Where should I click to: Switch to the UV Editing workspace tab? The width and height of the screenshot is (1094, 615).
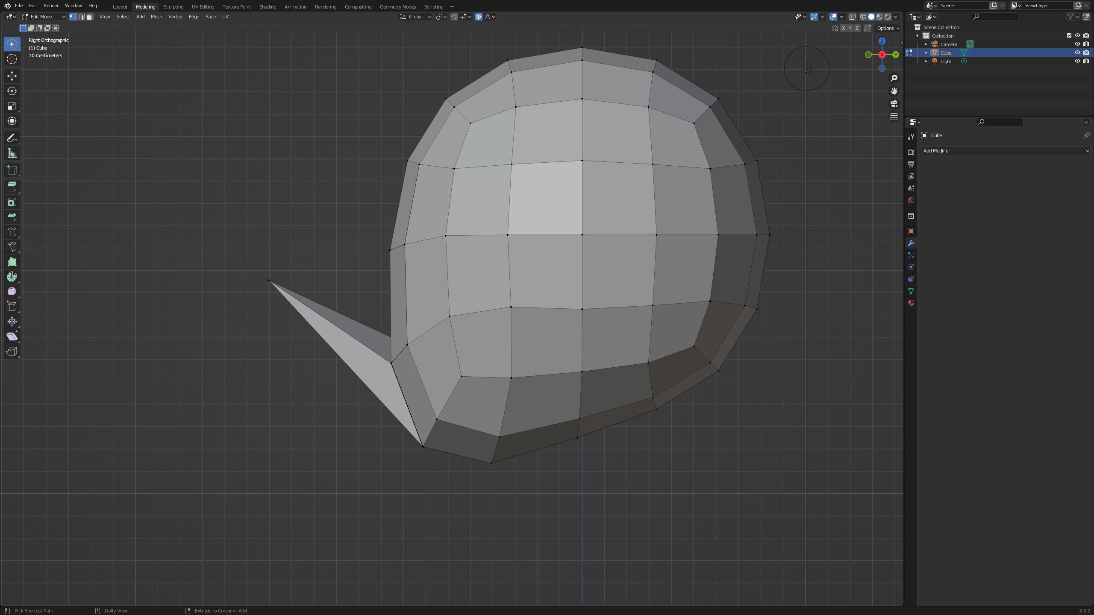(x=203, y=6)
